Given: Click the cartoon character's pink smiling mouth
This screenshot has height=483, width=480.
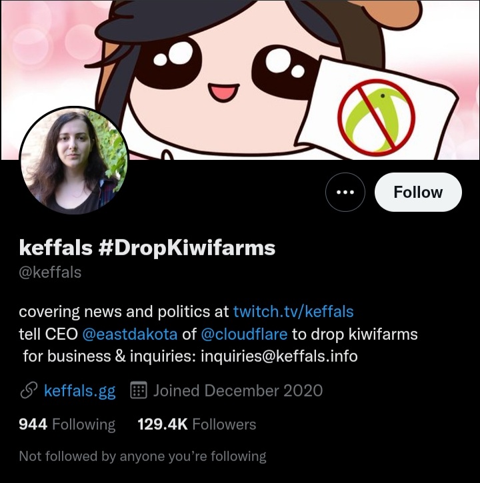Looking at the screenshot, I should [x=223, y=93].
